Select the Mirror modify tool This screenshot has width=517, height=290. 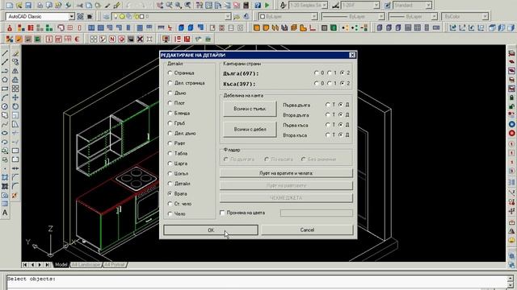(15, 71)
